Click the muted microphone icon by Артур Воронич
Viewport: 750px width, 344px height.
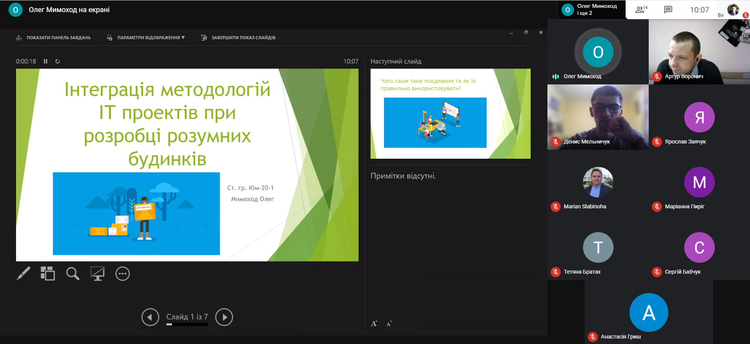[657, 77]
